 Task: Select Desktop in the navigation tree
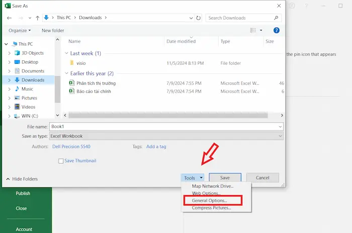(x=30, y=62)
